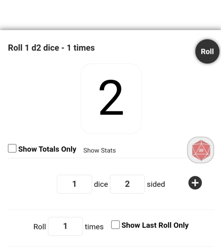Click the "dice" label between inputs
Viewport: 221px width, 252px height.
click(x=101, y=184)
